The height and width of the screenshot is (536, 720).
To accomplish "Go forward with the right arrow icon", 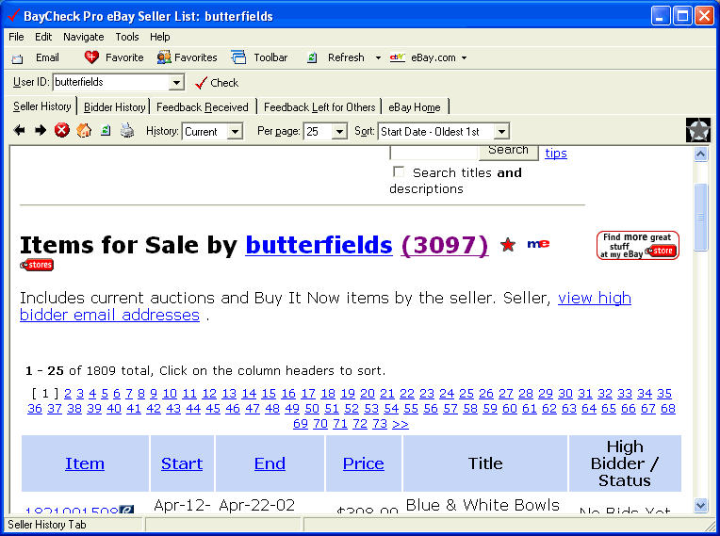I will click(x=41, y=130).
